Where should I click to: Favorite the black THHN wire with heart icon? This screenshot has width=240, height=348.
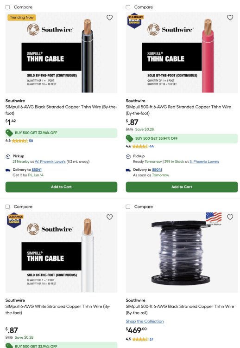coord(109,17)
